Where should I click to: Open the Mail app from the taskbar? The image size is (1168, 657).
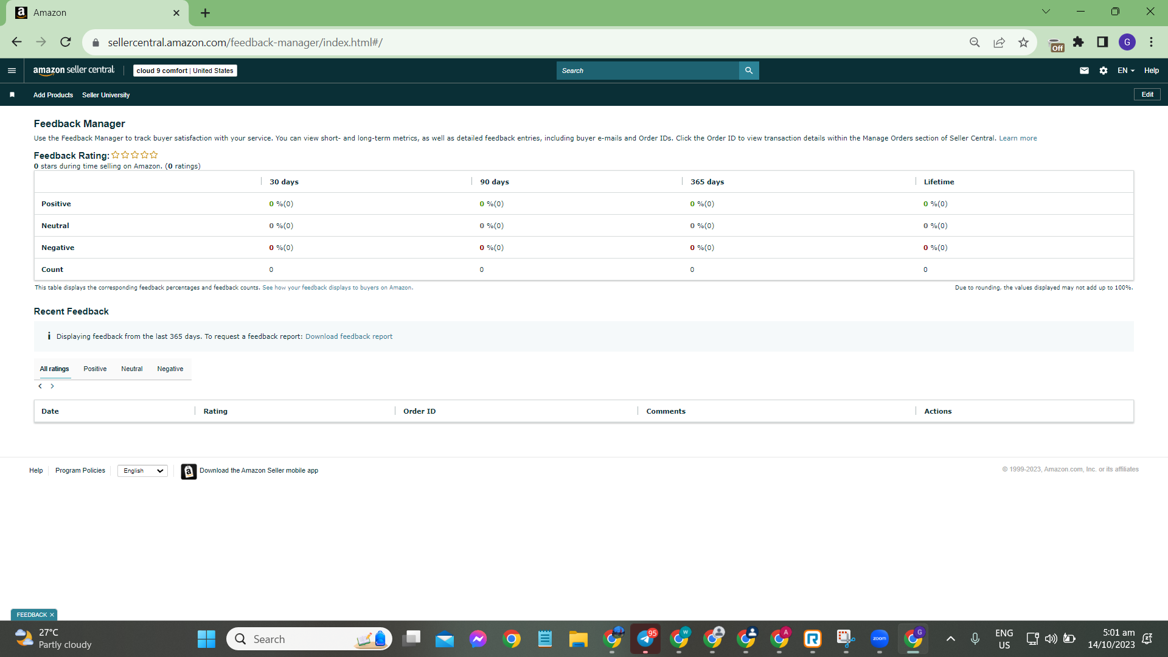445,639
